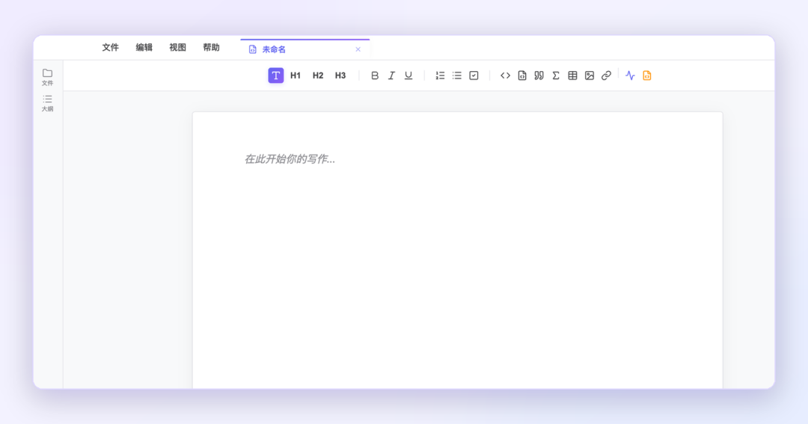Open the 文件 files sidebar panel
The width and height of the screenshot is (808, 424).
47,77
